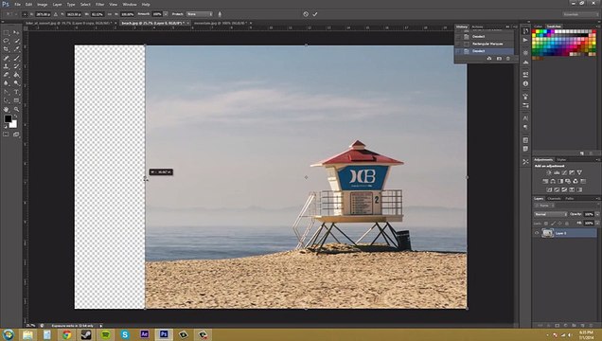Toggle link between width and height
The image size is (602, 341).
click(x=110, y=14)
